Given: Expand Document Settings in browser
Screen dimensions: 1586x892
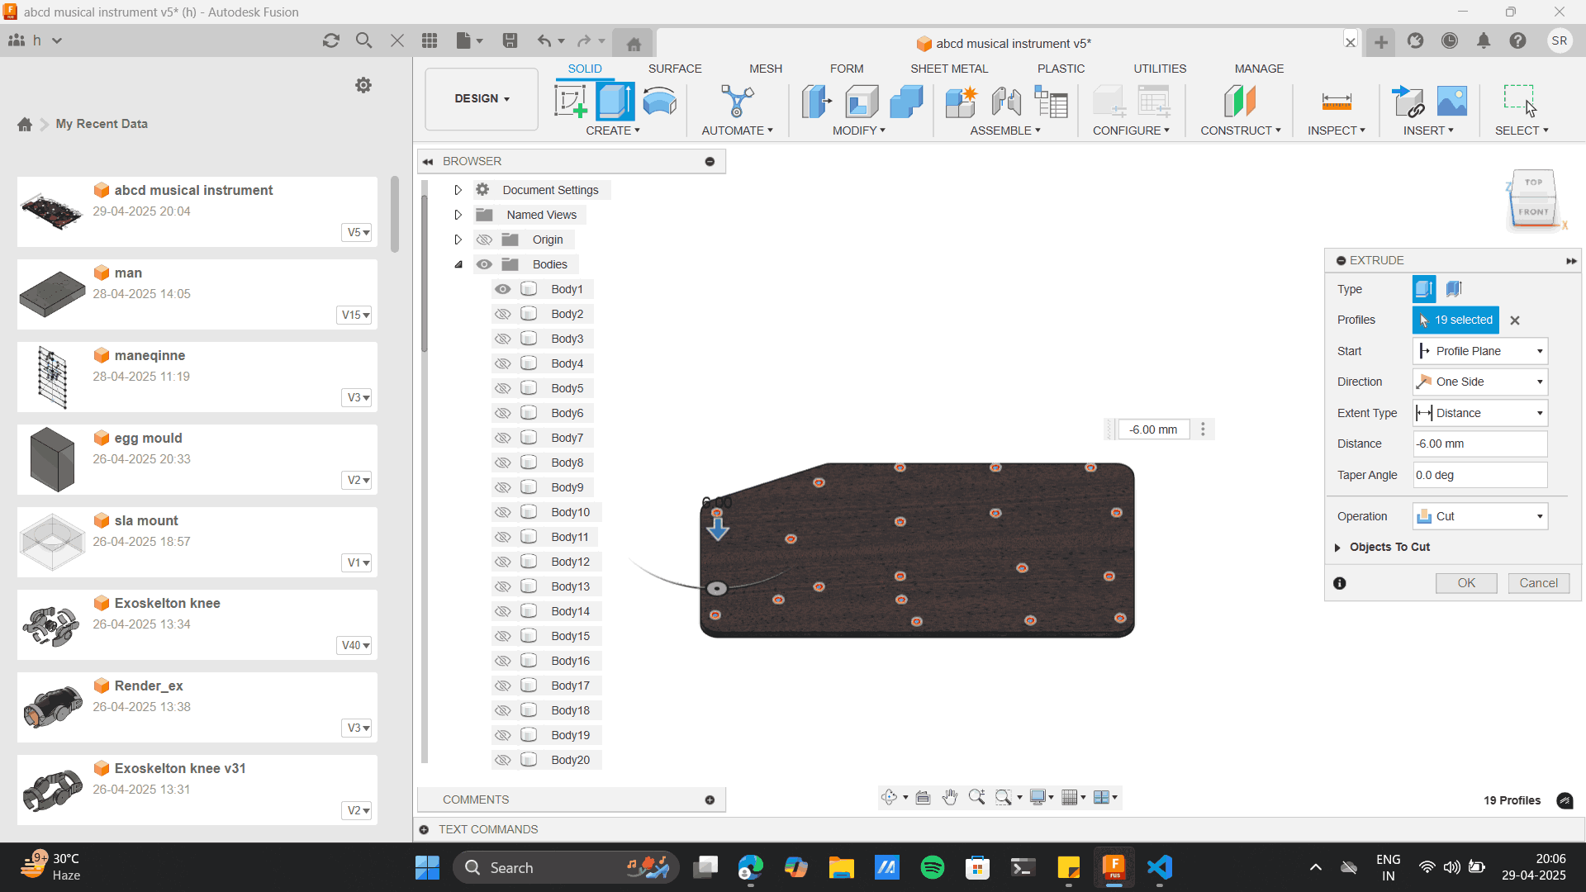Looking at the screenshot, I should (x=458, y=190).
